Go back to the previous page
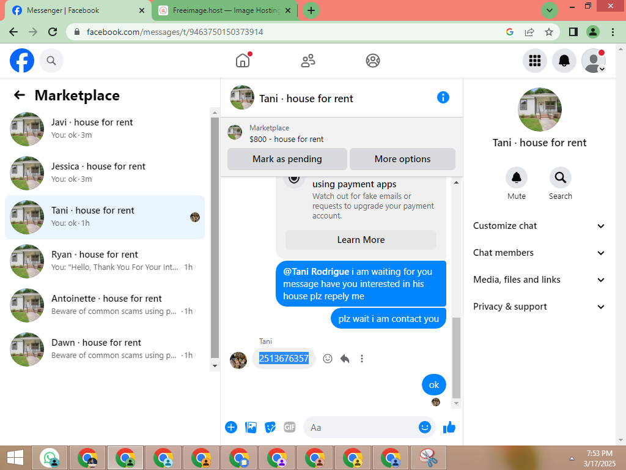The height and width of the screenshot is (470, 626). point(13,32)
